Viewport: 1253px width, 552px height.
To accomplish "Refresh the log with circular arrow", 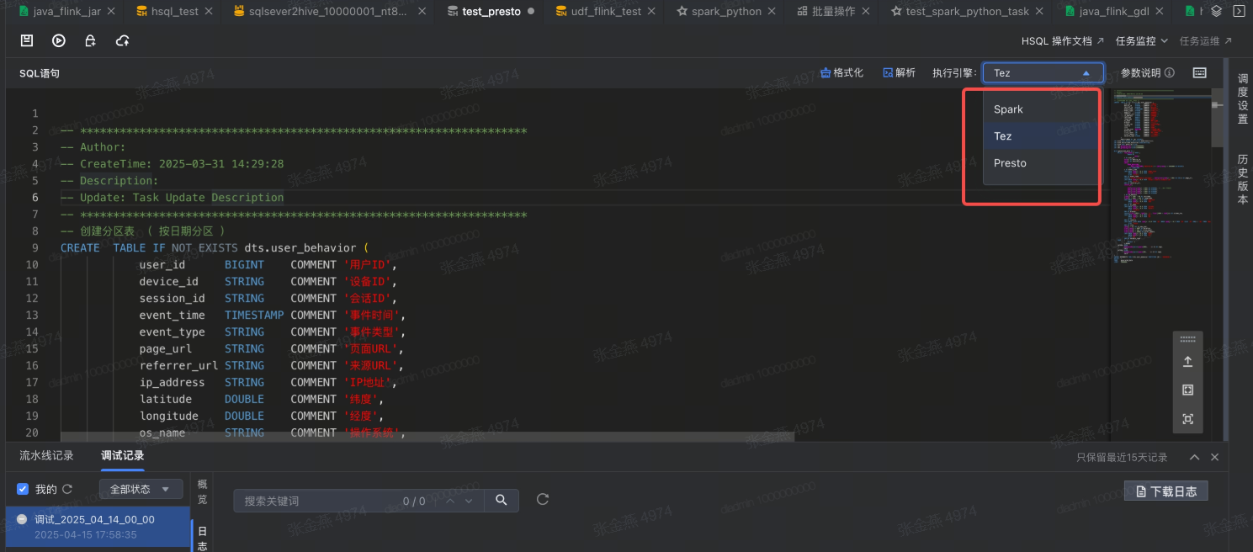I will point(543,500).
